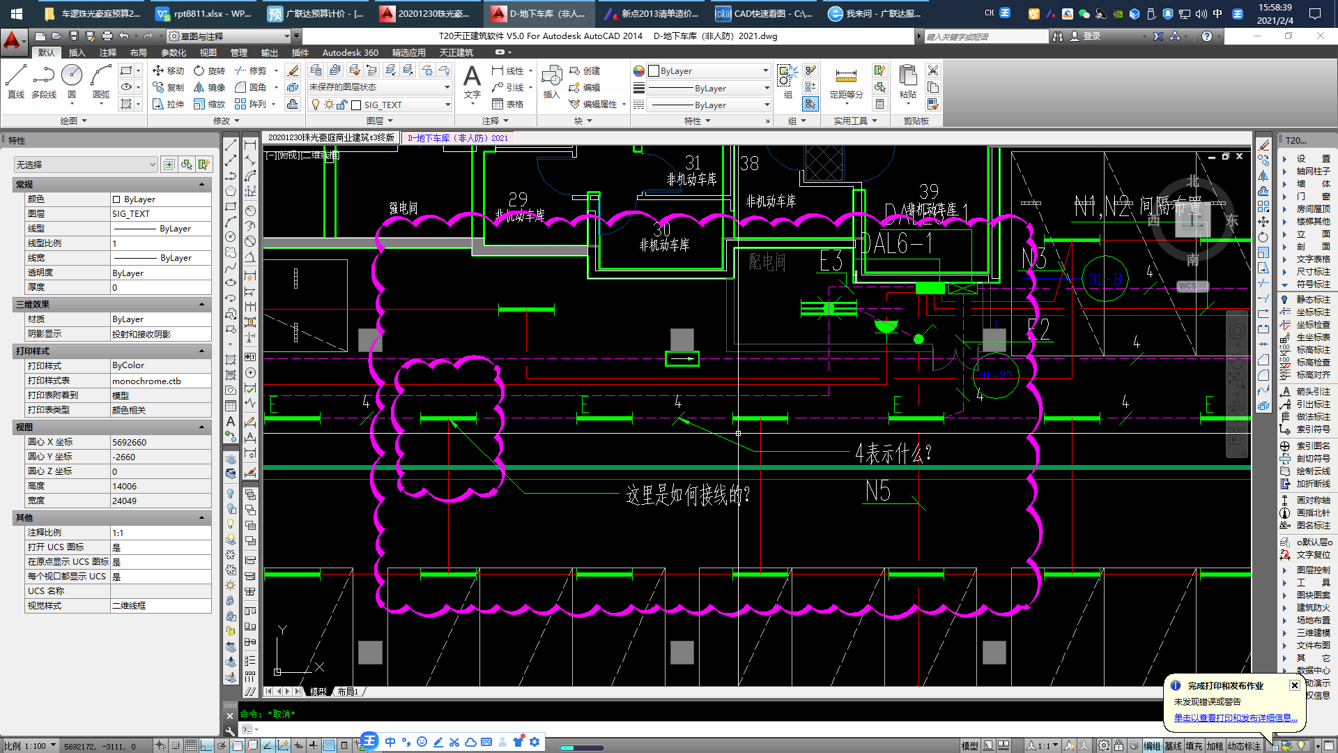Click the save icon in quick access toolbar
This screenshot has width=1338, height=753.
(73, 36)
